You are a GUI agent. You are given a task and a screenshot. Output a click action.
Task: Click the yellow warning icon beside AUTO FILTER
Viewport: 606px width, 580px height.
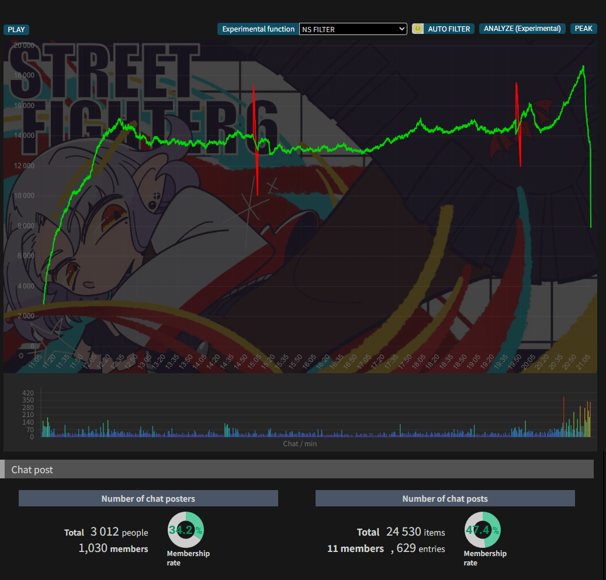pos(418,29)
